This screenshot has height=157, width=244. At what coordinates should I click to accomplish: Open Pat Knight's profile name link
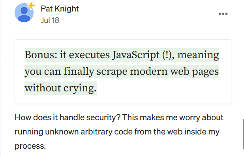pyautogui.click(x=60, y=9)
